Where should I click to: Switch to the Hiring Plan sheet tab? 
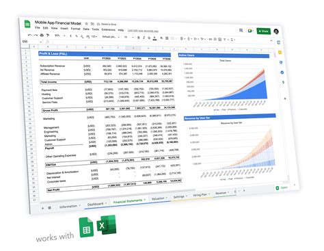(x=201, y=195)
